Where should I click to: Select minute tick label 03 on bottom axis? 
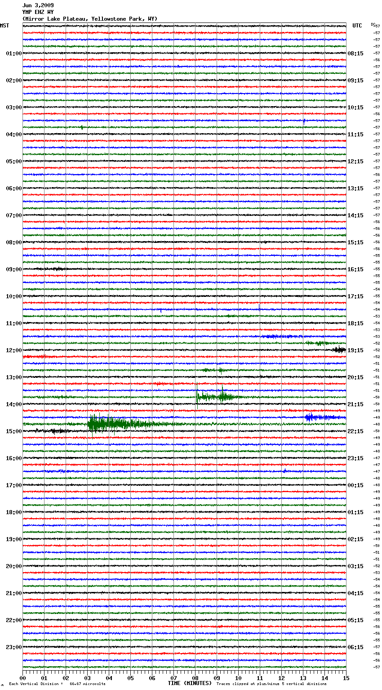[x=88, y=678]
